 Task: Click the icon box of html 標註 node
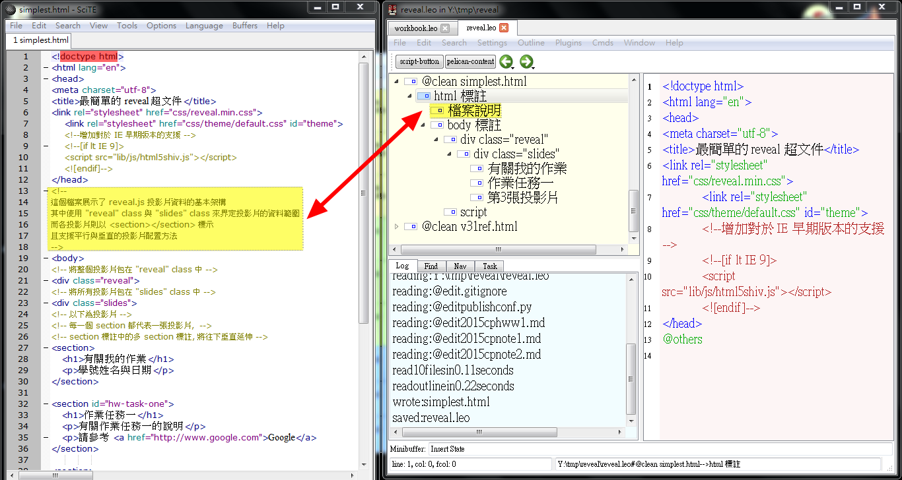[423, 96]
